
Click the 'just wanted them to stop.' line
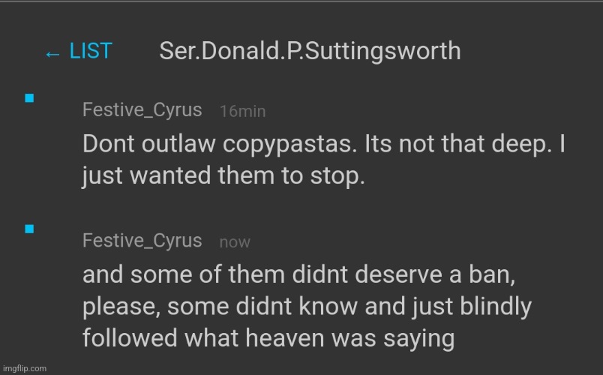(223, 176)
